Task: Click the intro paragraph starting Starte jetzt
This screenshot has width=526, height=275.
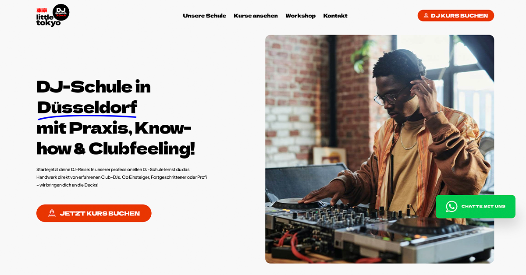Action: pos(121,177)
